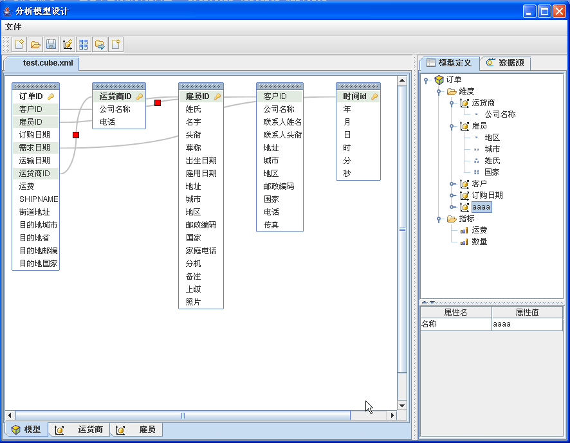This screenshot has height=443, width=570.
Task: Click the canvas vertical scrollbar down arrow
Action: pos(402,406)
